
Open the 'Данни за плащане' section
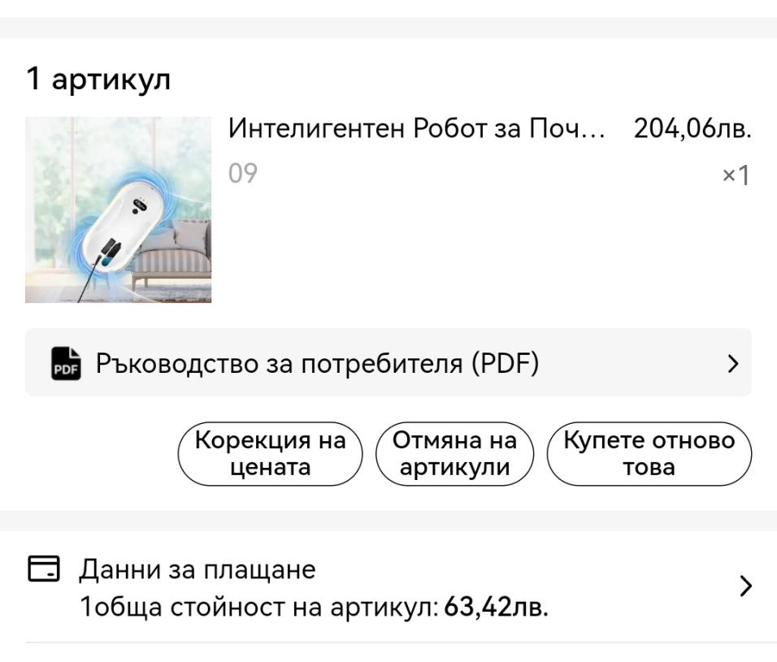tap(197, 569)
